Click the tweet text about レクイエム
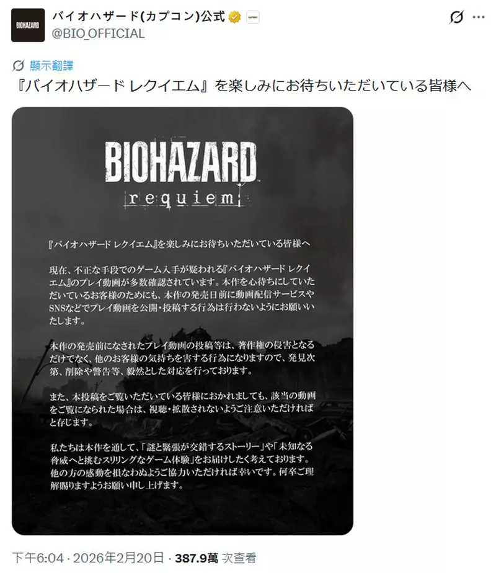This screenshot has width=496, height=573. pyautogui.click(x=244, y=86)
